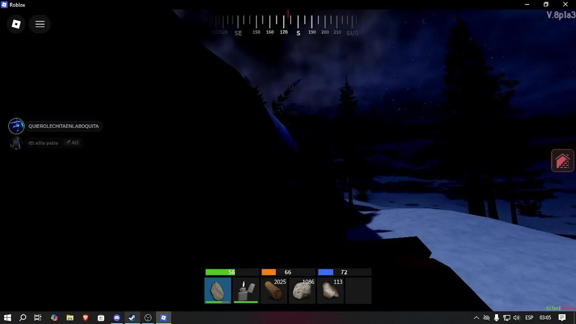Click the red house build icon
Viewport: 576px width, 324px height.
tap(562, 161)
